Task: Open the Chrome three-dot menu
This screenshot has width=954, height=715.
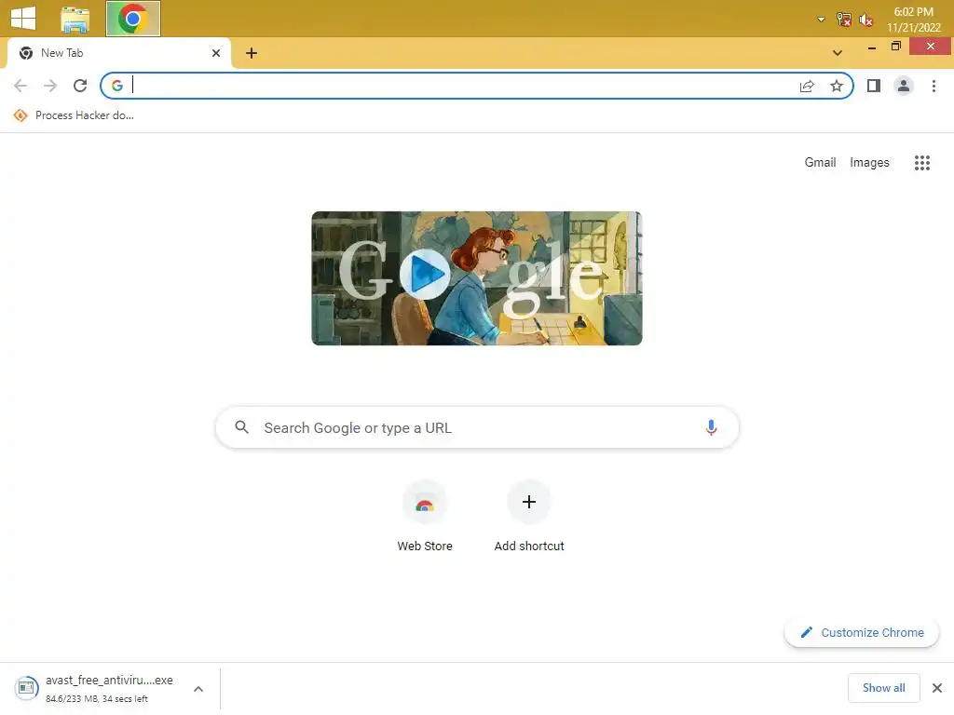Action: [x=934, y=86]
